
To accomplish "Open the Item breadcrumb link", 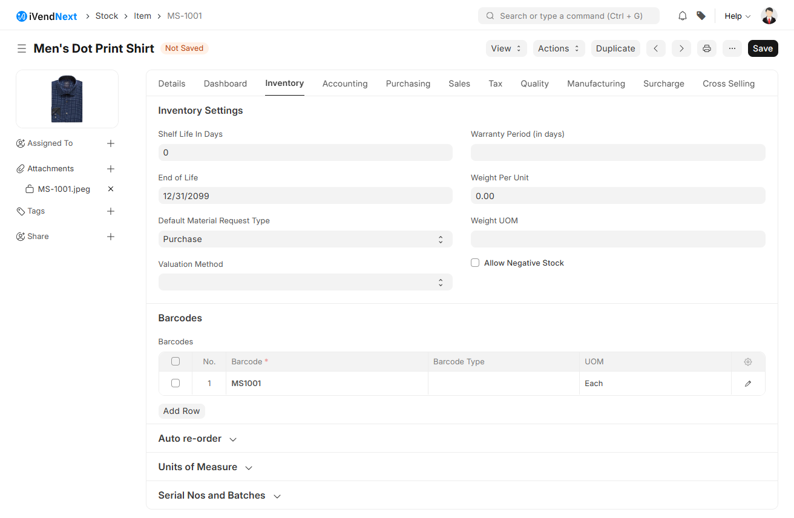I will [142, 16].
